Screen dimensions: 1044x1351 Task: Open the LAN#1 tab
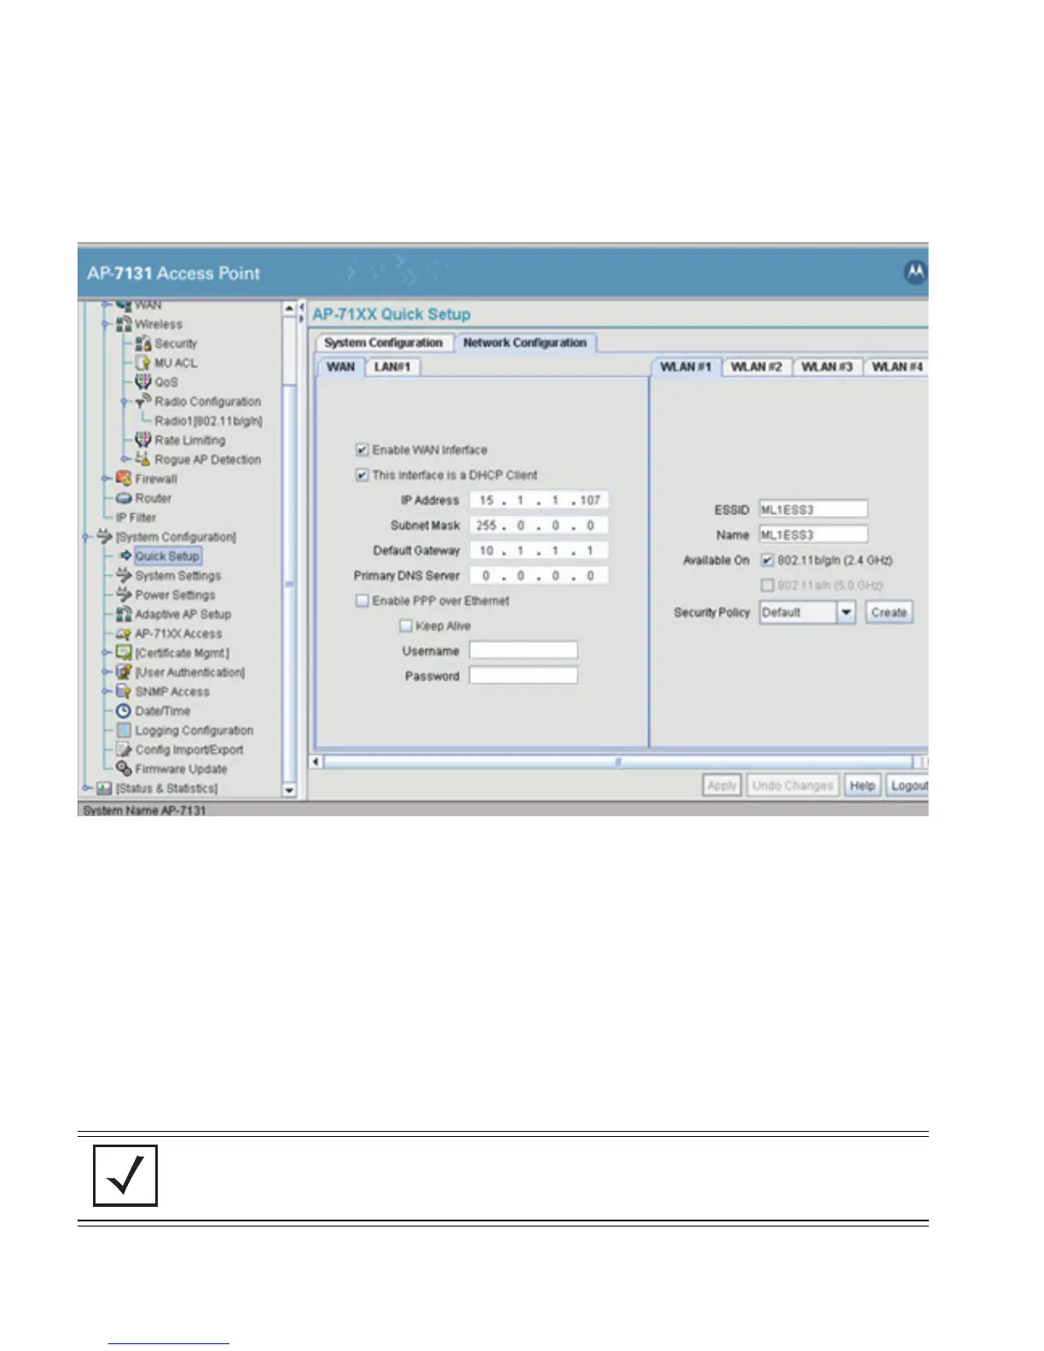click(x=392, y=367)
